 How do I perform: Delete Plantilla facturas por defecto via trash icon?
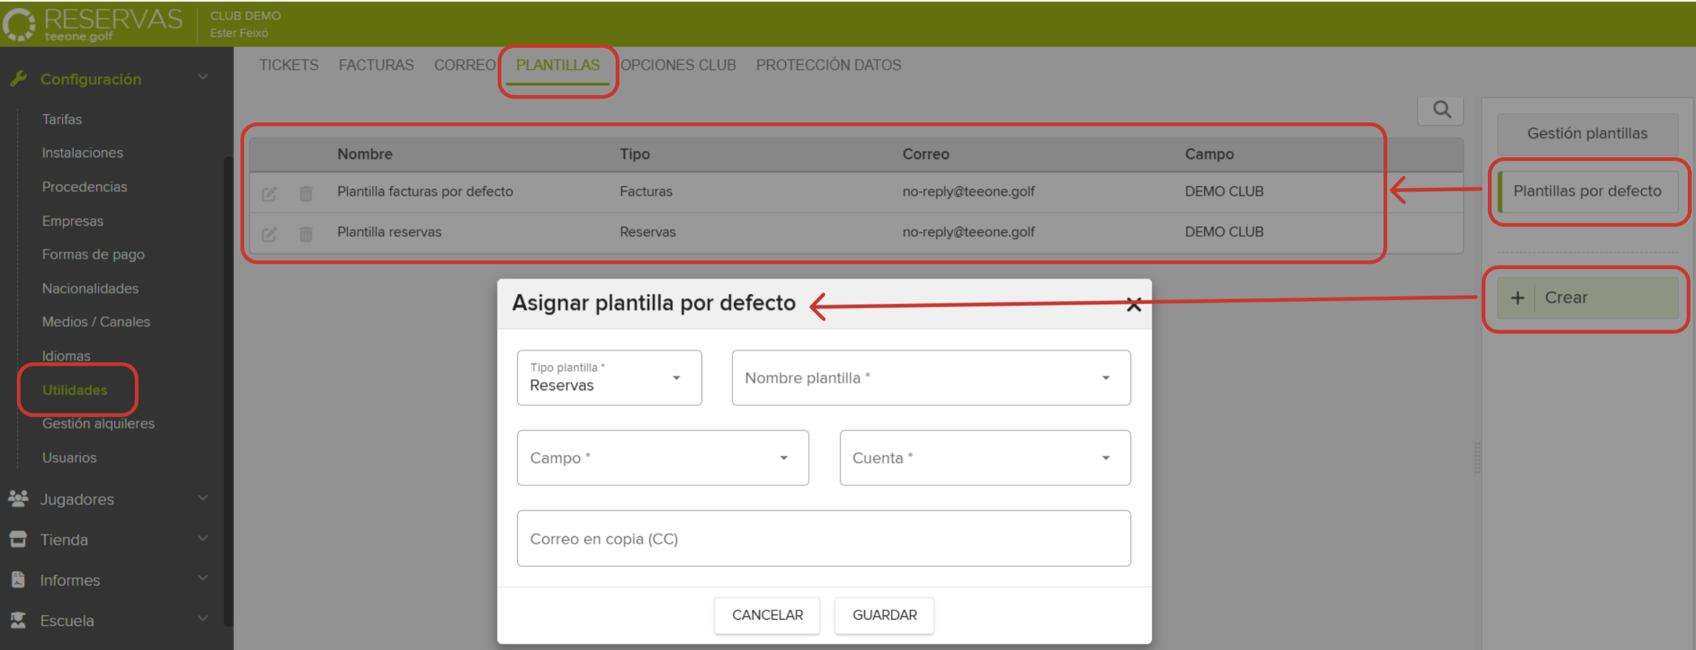coord(306,194)
